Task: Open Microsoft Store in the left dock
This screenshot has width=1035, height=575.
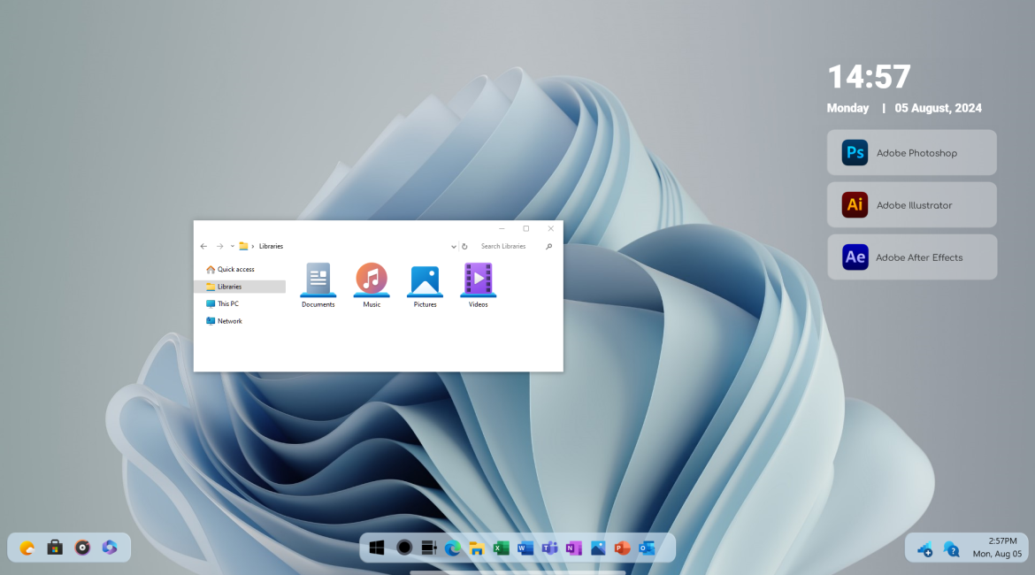Action: (x=55, y=548)
